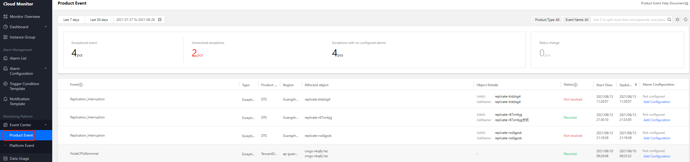690x162 pixels.
Task: Go to Monitor Overview page
Action: pyautogui.click(x=25, y=17)
